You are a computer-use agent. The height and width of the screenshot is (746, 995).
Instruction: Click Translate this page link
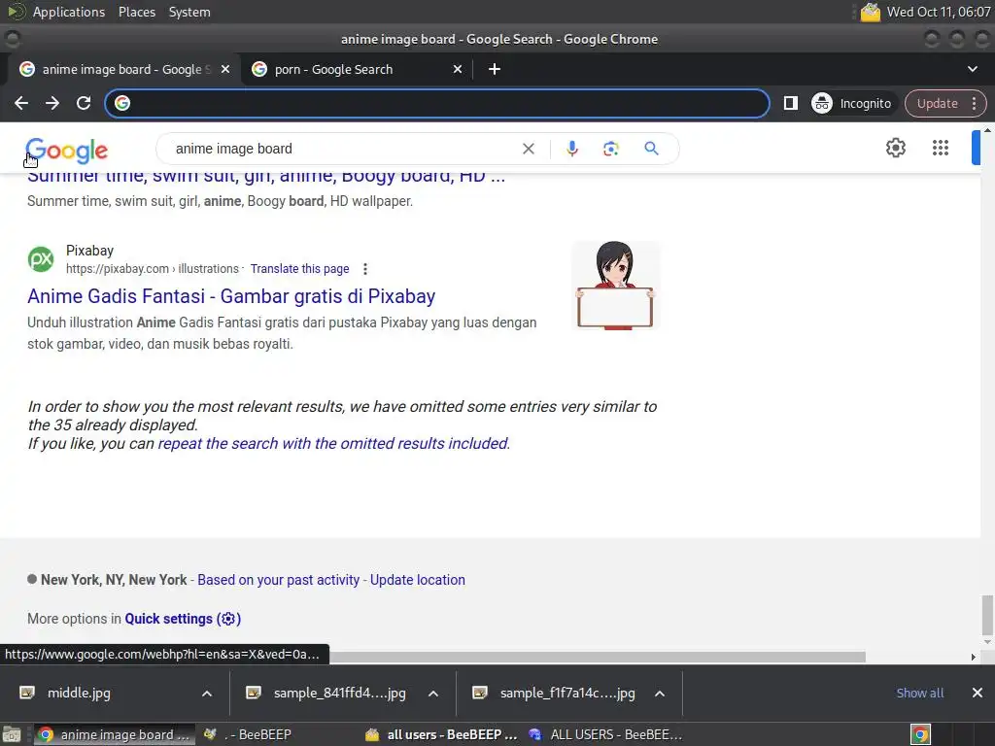[299, 269]
